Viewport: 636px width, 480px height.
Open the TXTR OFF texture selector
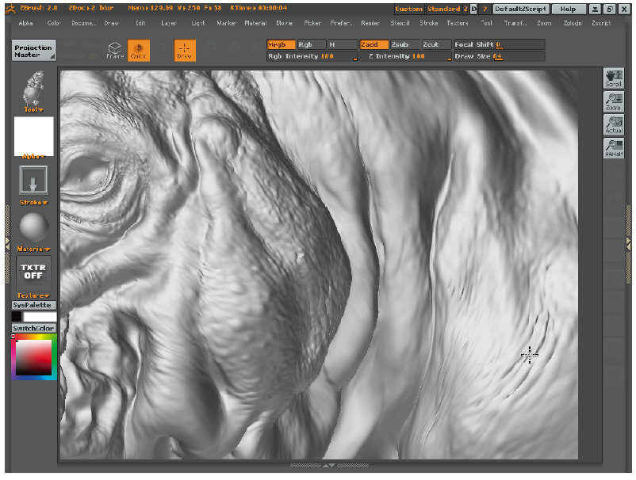[33, 272]
